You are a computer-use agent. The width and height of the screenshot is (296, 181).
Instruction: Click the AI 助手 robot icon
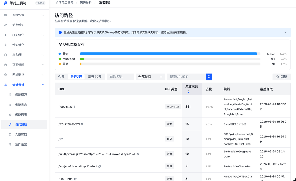[5, 55]
